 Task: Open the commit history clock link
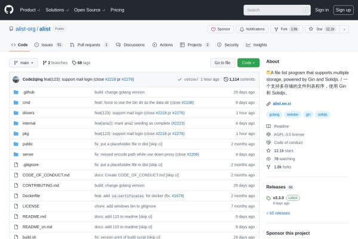(239, 79)
